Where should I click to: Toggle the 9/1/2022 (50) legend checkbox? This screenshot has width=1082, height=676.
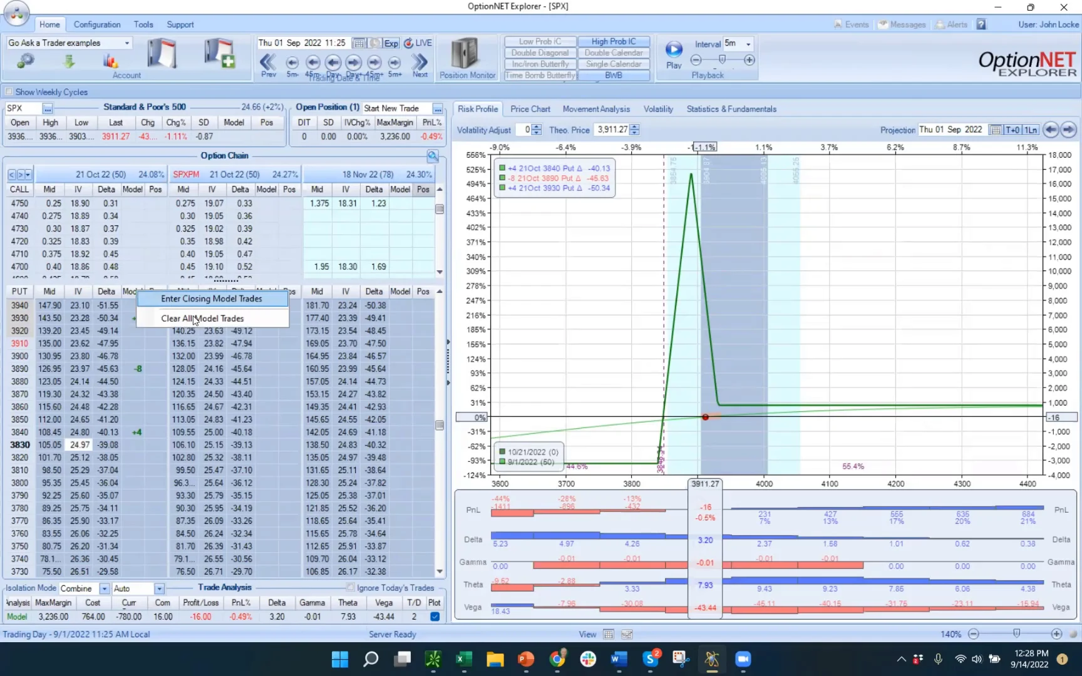(x=502, y=462)
